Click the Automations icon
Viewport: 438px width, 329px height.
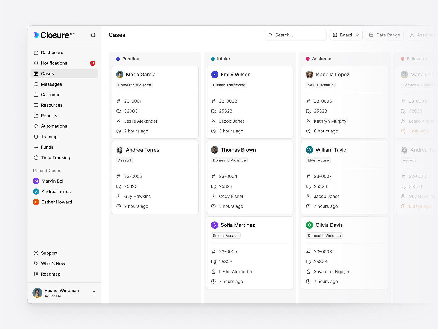click(x=36, y=126)
